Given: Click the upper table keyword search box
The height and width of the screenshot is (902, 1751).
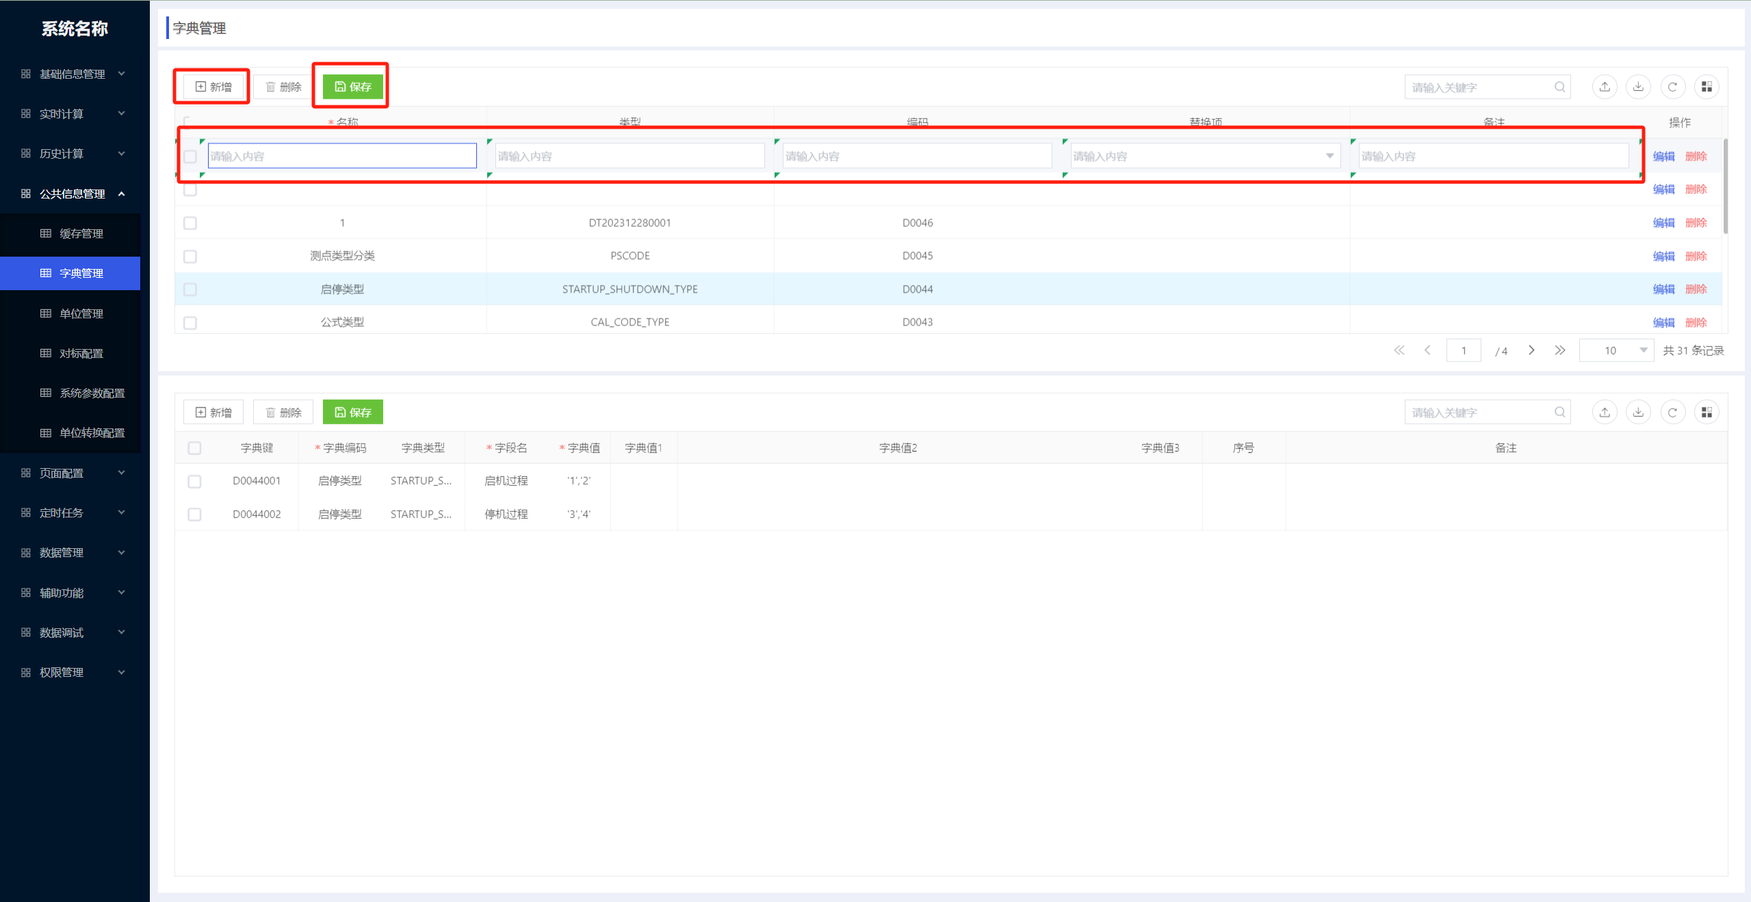Looking at the screenshot, I should click(x=1487, y=87).
